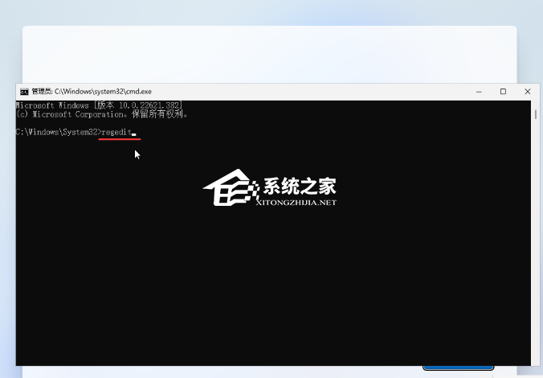543x378 pixels.
Task: Click the cmd.exe icon in title bar
Action: click(x=24, y=92)
